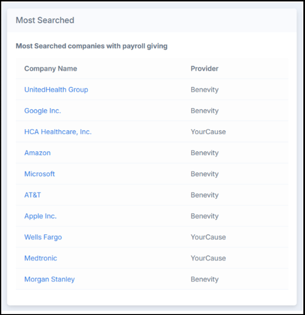305x315 pixels.
Task: Click the Provider column header
Action: point(204,69)
